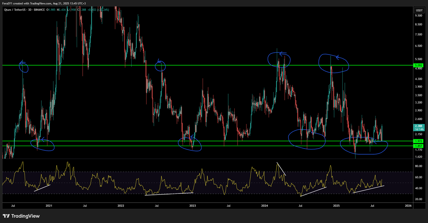Click the 8.500 price axis tick
The height and width of the screenshot is (223, 428).
(418, 25)
